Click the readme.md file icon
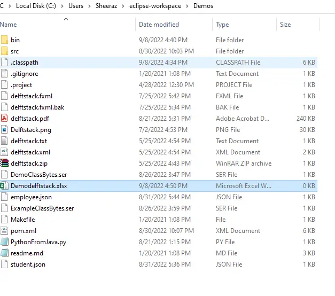The width and height of the screenshot is (335, 296). click(x=4, y=253)
